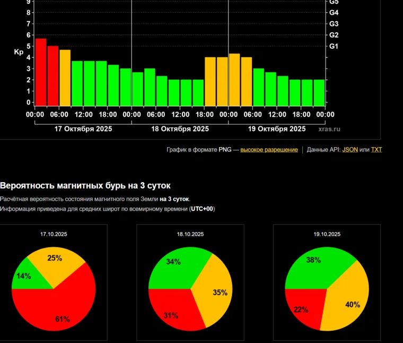This screenshot has width=403, height=343.
Task: Open the TXT API data link
Action: (x=376, y=150)
